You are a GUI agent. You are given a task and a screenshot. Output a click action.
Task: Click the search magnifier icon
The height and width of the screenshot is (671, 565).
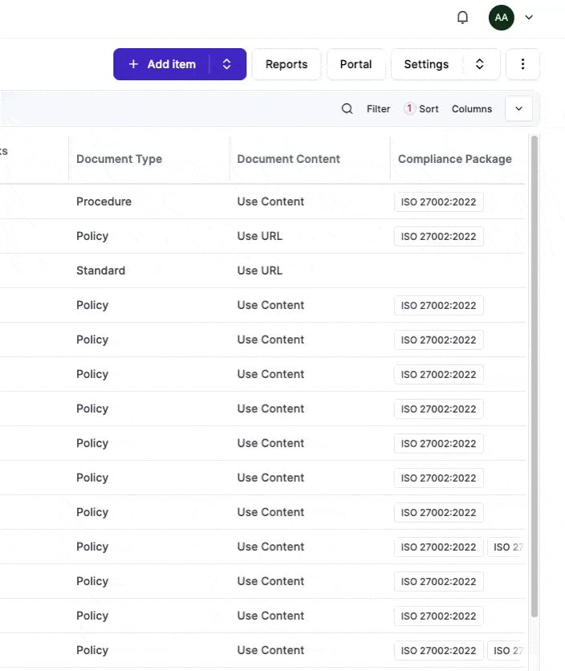[347, 109]
